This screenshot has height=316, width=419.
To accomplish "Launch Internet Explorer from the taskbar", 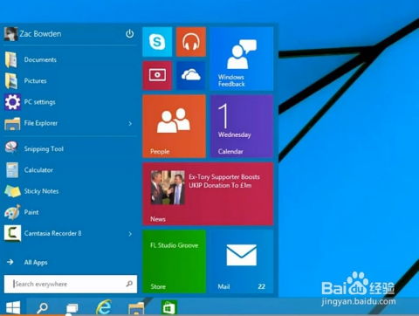I will pos(104,307).
